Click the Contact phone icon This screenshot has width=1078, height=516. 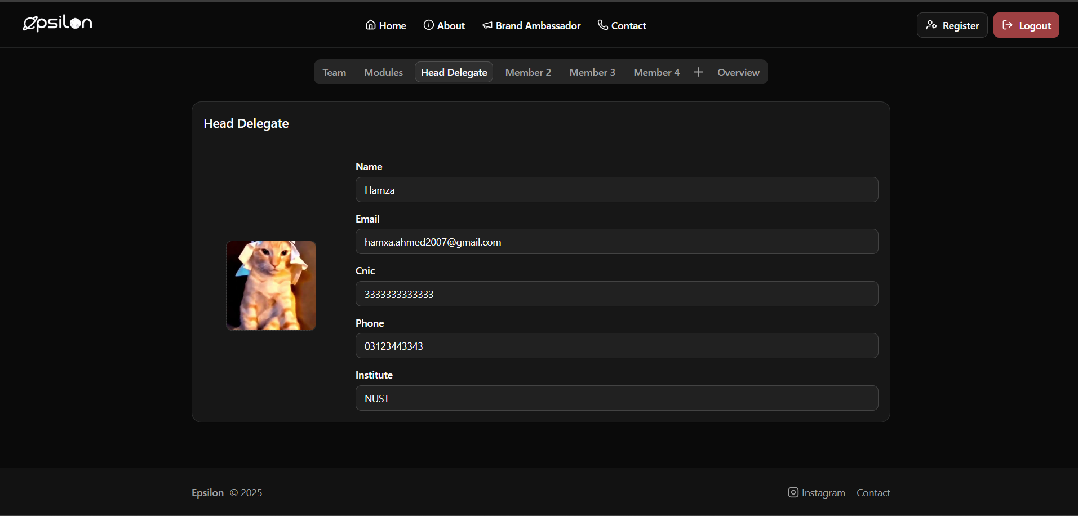(x=602, y=25)
